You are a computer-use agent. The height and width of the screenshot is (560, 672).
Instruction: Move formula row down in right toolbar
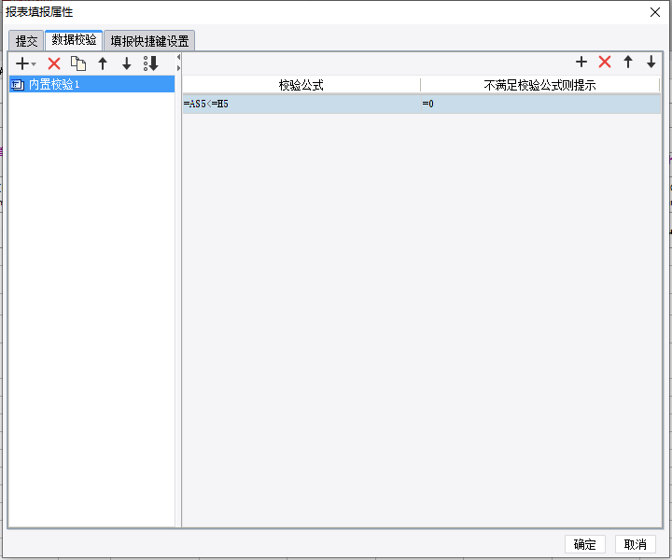point(651,63)
